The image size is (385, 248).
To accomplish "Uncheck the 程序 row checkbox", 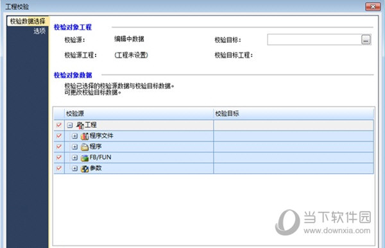I will click(59, 147).
